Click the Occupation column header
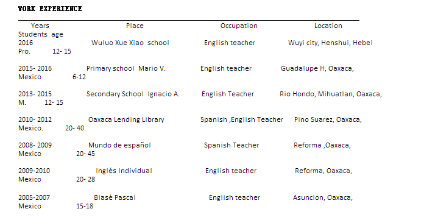Screen dimensions: 424x220 point(239,26)
